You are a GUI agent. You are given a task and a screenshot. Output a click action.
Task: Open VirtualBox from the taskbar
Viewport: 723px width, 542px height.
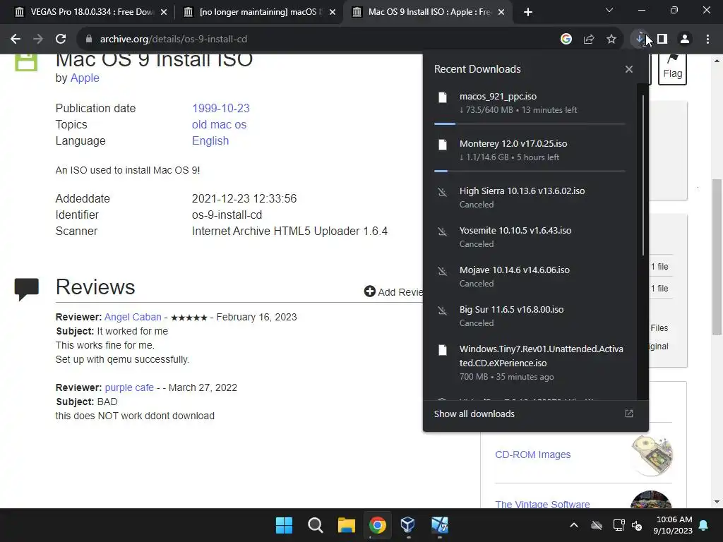coord(408,525)
